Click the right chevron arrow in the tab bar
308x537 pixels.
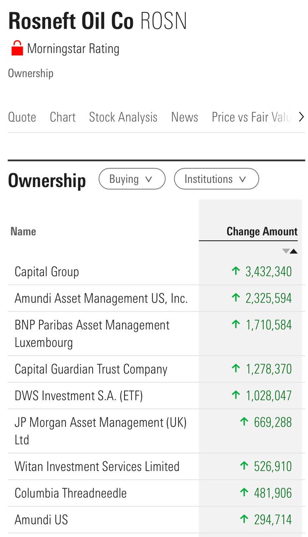click(301, 117)
